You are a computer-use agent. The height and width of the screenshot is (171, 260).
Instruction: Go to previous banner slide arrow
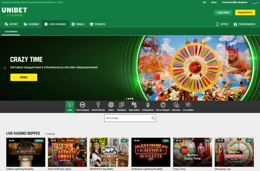coord(5,68)
